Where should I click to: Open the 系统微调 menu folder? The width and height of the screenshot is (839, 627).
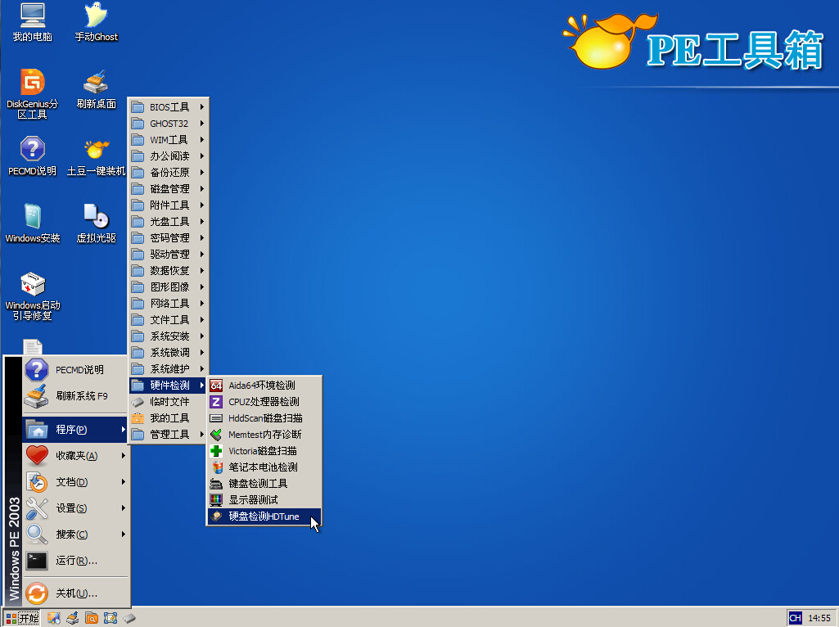click(168, 353)
